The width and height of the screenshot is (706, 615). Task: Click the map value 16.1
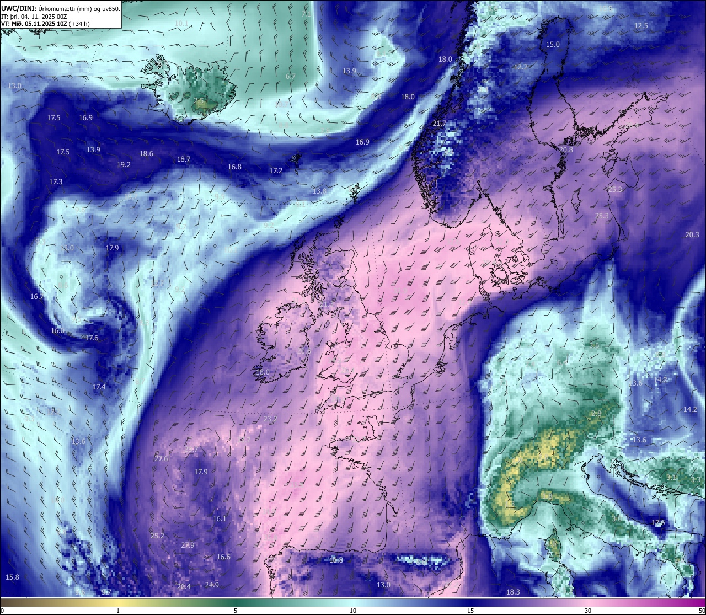point(220,519)
